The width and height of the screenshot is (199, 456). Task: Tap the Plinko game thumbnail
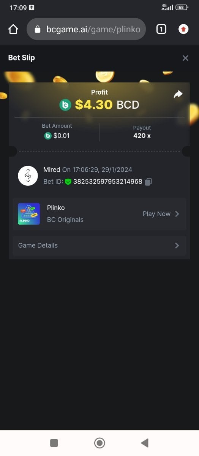(x=29, y=214)
